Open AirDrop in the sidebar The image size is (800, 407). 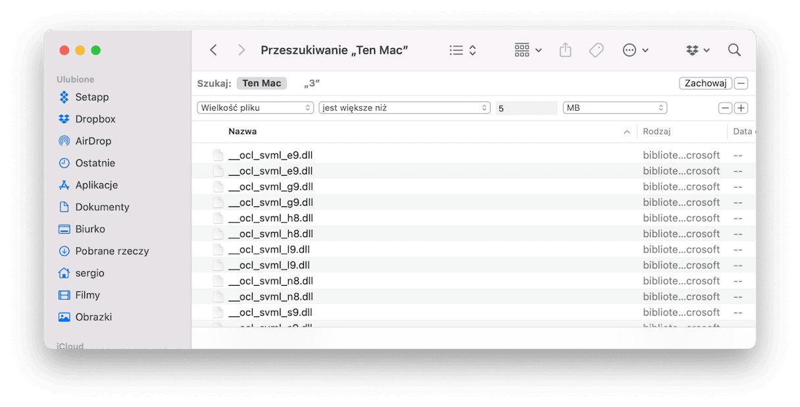pyautogui.click(x=93, y=141)
